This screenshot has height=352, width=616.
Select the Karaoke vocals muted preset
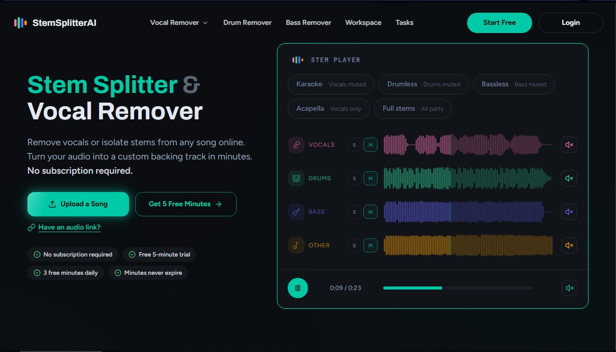pyautogui.click(x=331, y=84)
